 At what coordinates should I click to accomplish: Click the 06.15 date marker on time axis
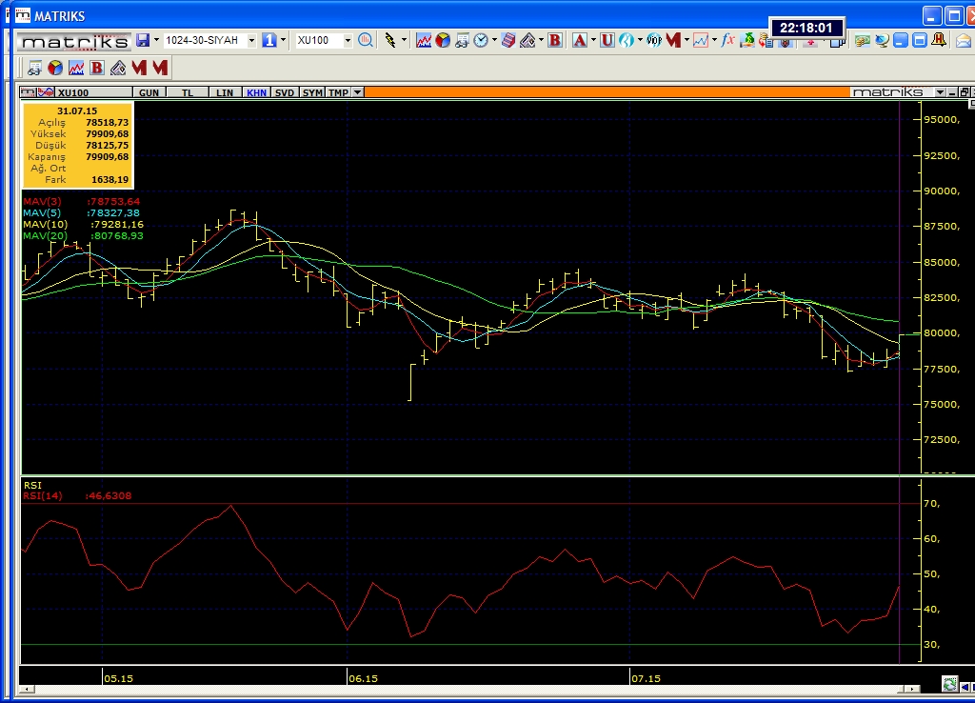click(x=363, y=678)
